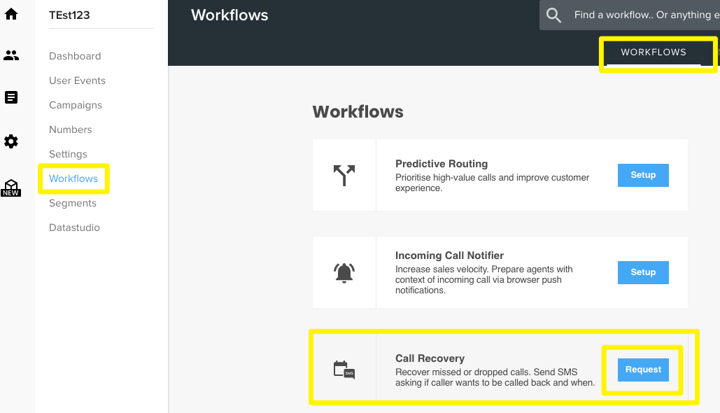
Task: Go to User Events in sidebar
Action: coord(77,80)
